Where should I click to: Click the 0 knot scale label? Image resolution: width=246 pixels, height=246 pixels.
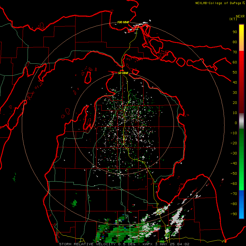tap(236, 123)
